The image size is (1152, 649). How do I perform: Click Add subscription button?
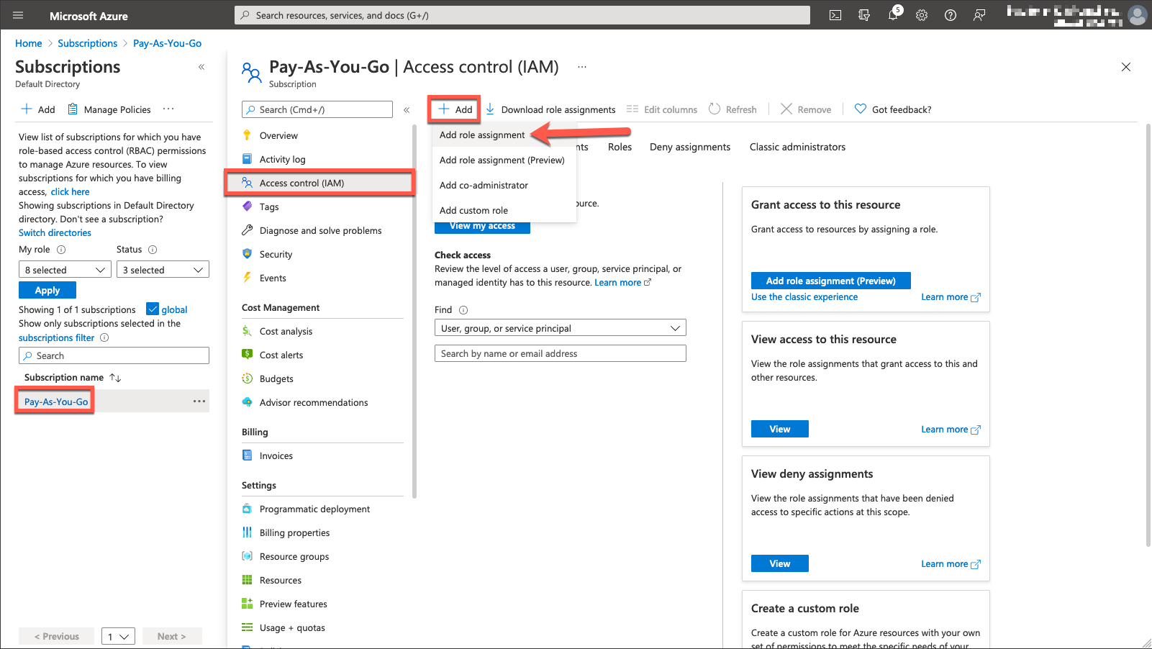(38, 109)
